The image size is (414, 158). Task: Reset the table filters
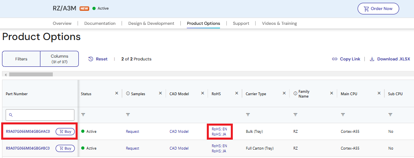pos(98,59)
